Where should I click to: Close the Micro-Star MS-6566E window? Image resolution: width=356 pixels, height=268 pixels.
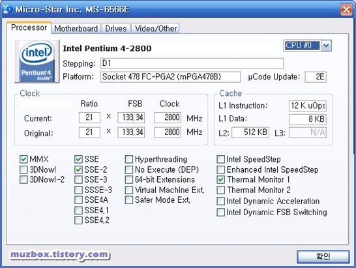click(346, 10)
